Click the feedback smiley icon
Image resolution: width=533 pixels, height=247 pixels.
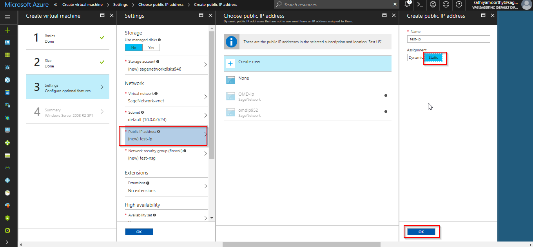pyautogui.click(x=446, y=5)
